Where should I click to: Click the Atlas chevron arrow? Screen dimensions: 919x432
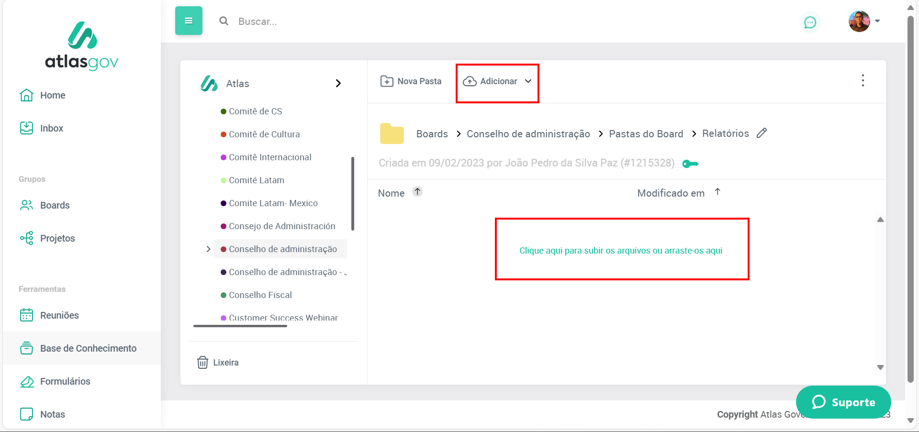338,83
